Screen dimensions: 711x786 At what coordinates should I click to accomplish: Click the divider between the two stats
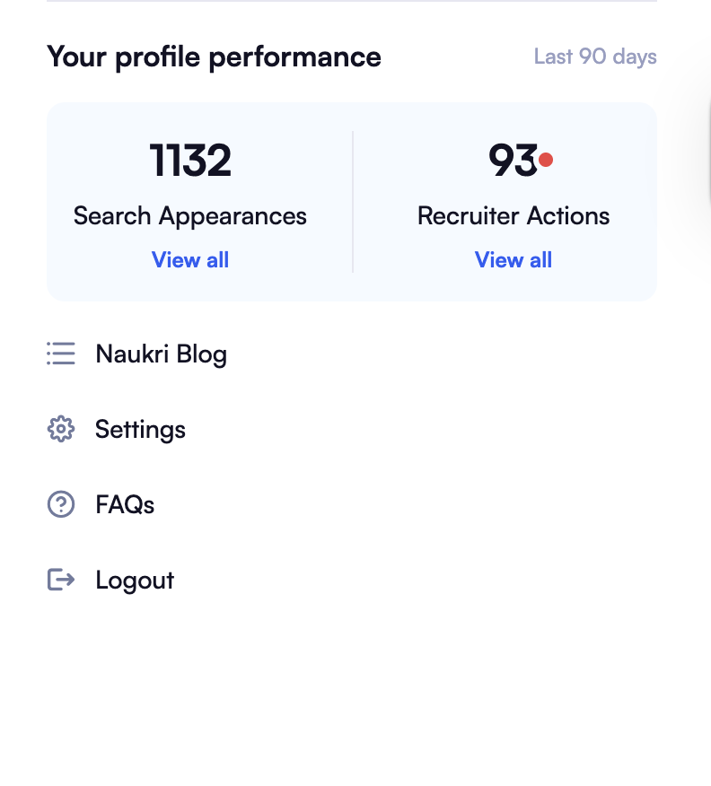[353, 202]
